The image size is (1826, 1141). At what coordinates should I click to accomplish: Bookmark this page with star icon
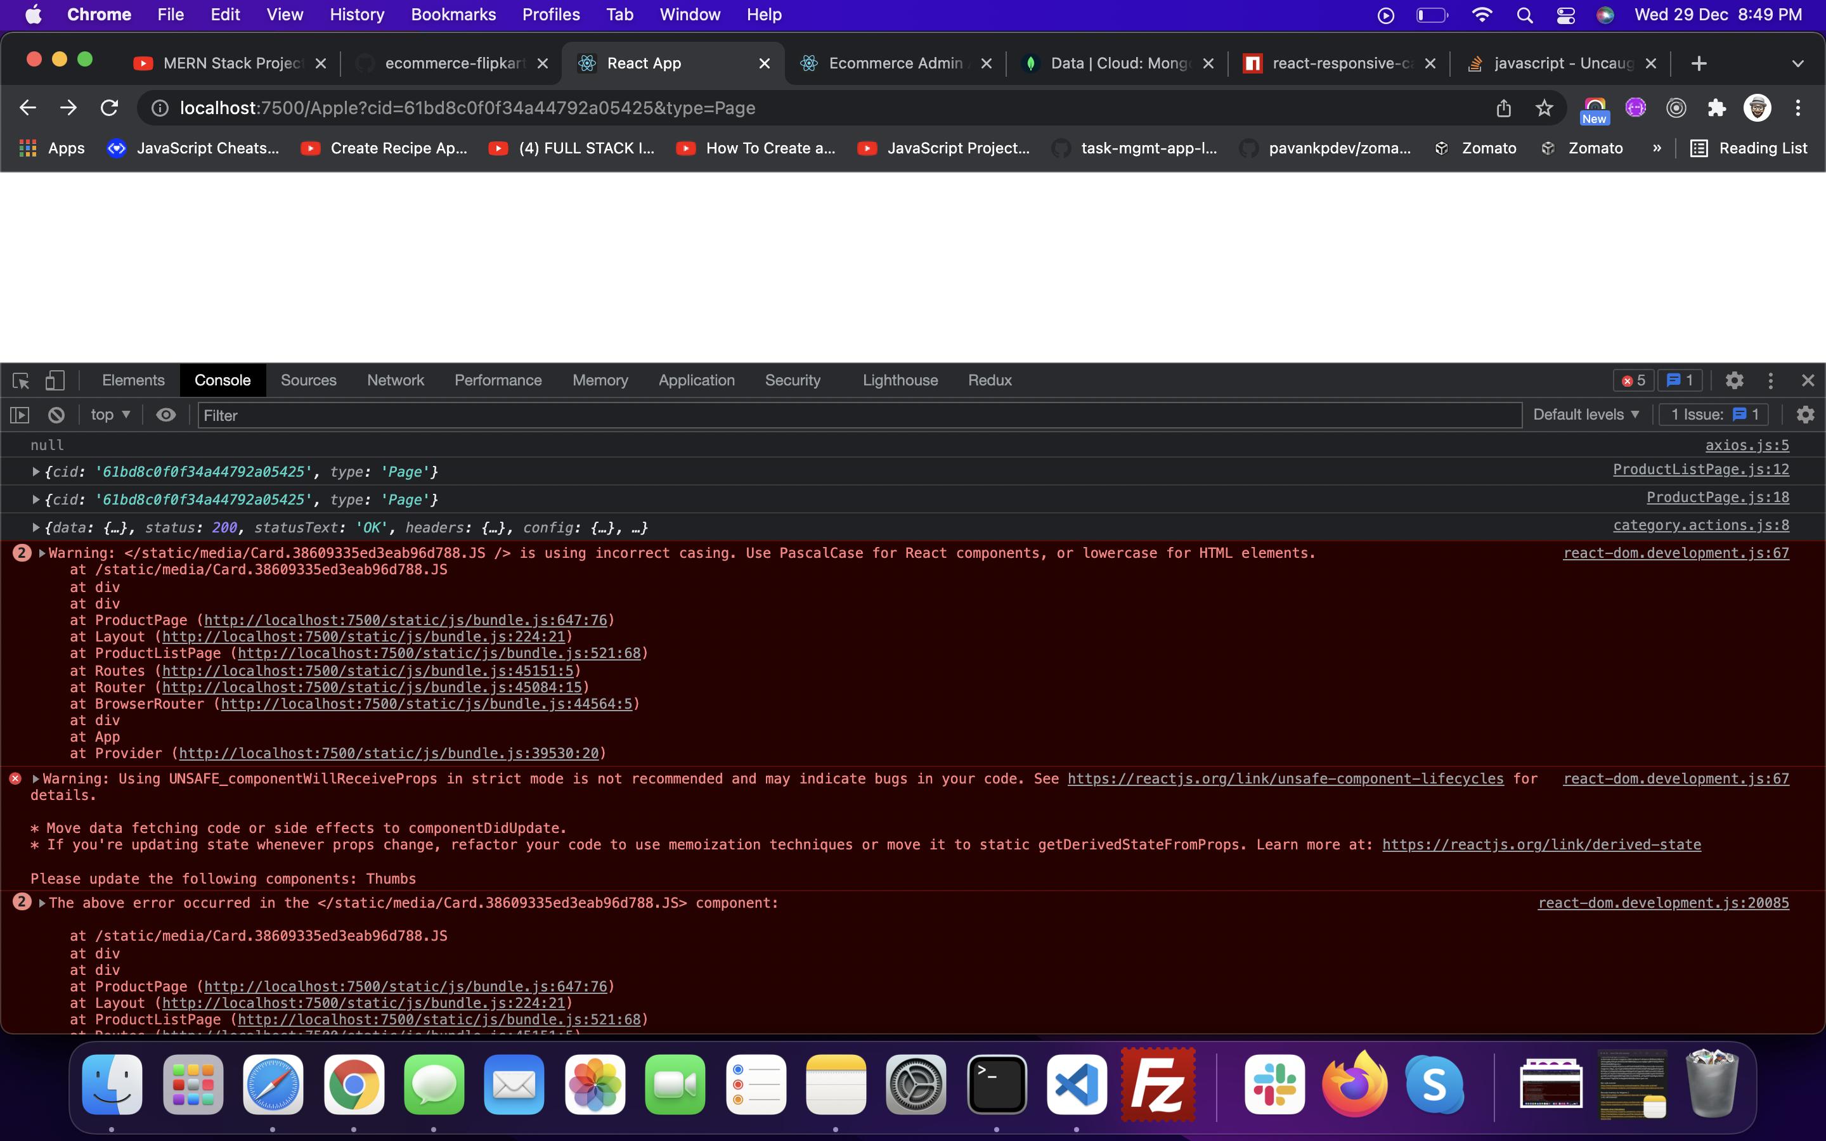tap(1544, 108)
